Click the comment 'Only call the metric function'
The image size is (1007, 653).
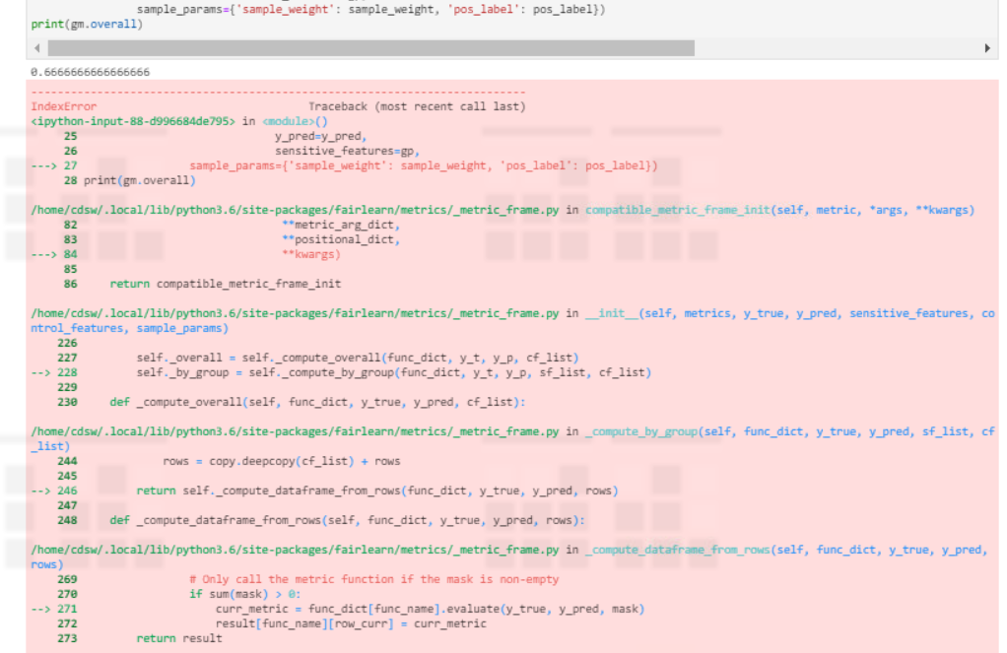[373, 579]
